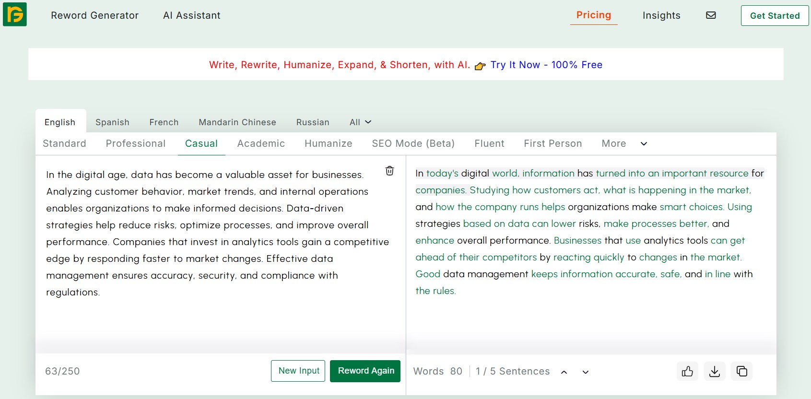Select the Standard rewording mode
811x399 pixels.
(x=64, y=143)
